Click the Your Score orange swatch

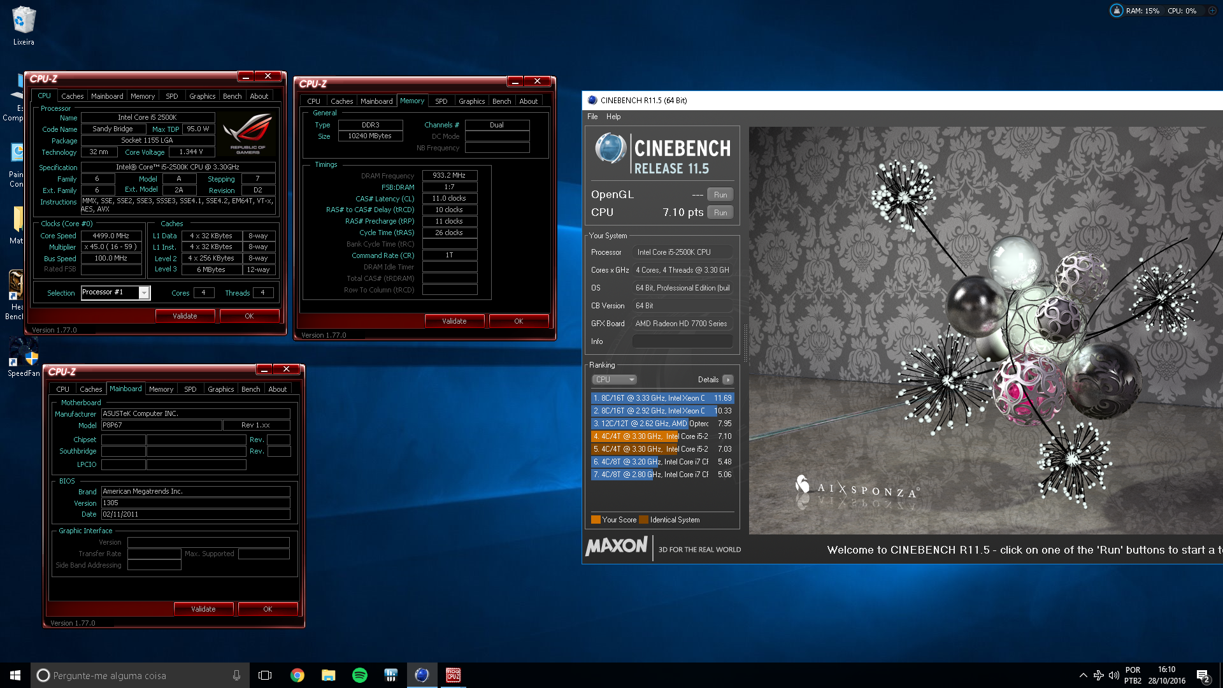click(x=596, y=520)
